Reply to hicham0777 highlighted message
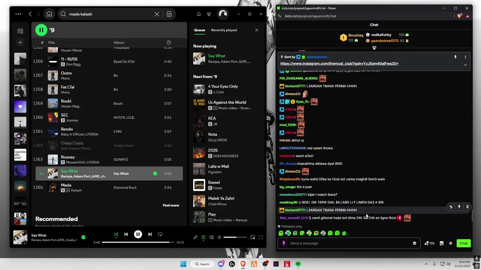The image size is (481, 270). [451, 207]
